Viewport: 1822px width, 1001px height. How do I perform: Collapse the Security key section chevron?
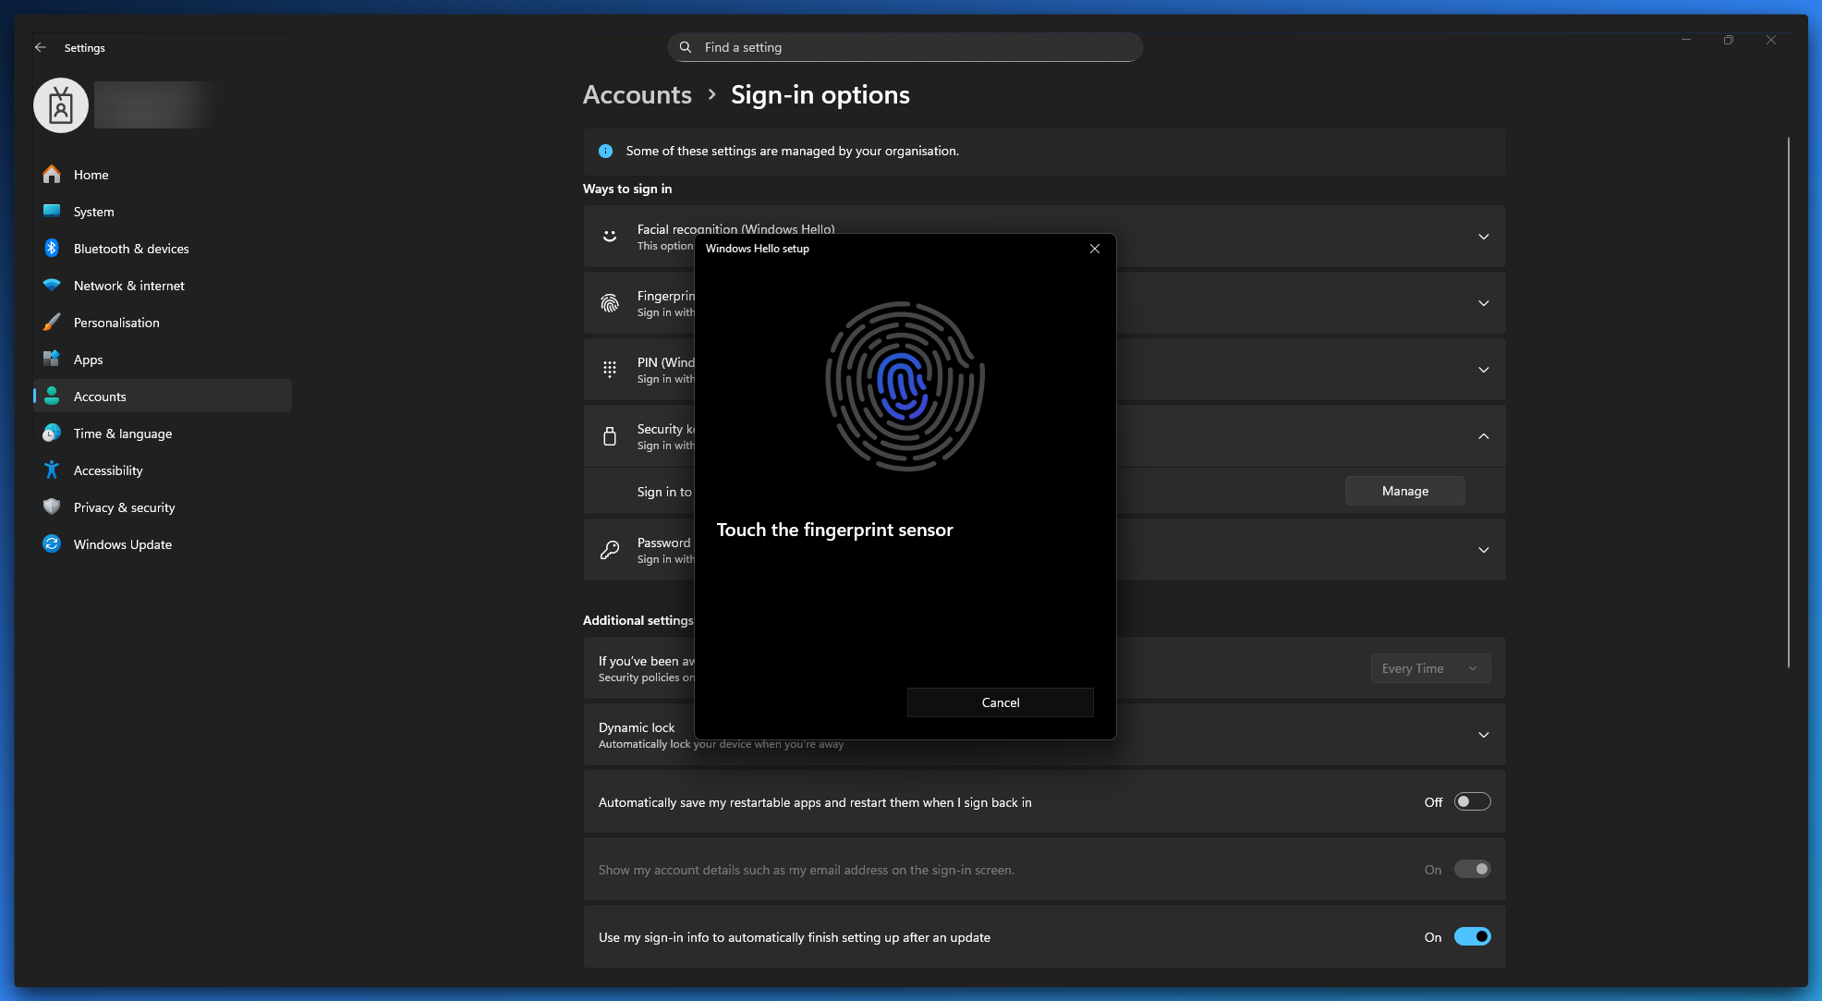[x=1484, y=436]
